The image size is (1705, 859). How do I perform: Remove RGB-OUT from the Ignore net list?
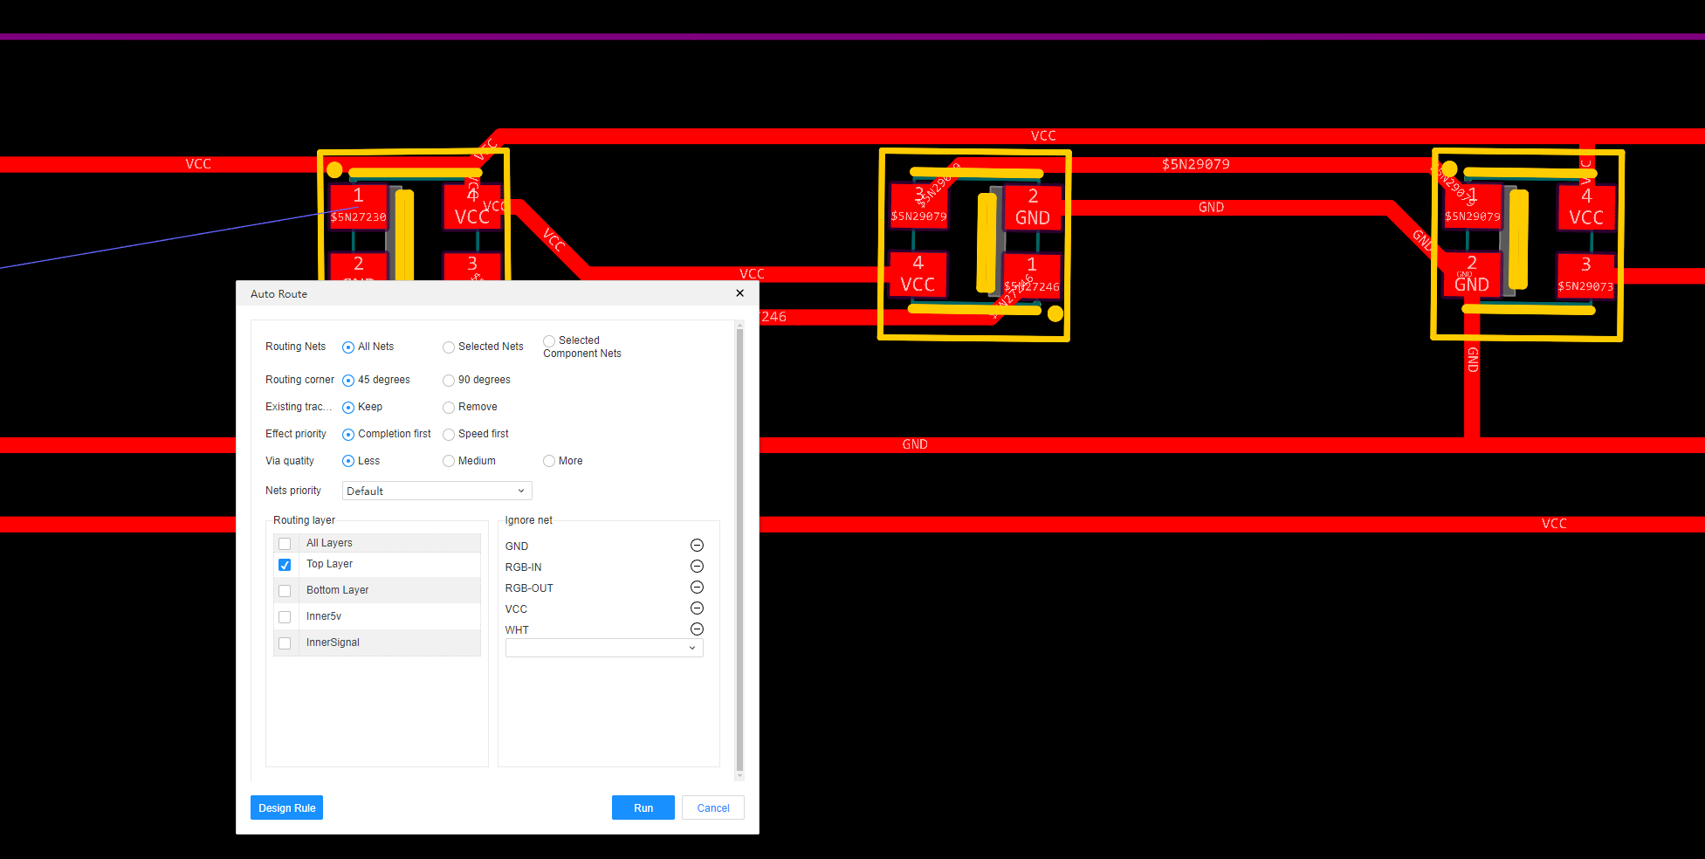pos(697,587)
